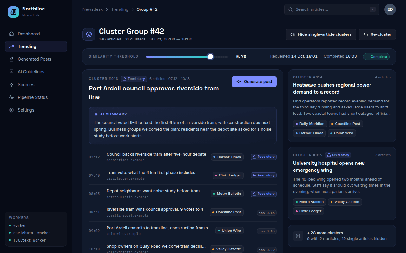
Task: Open Generated Posts page
Action: click(x=36, y=59)
